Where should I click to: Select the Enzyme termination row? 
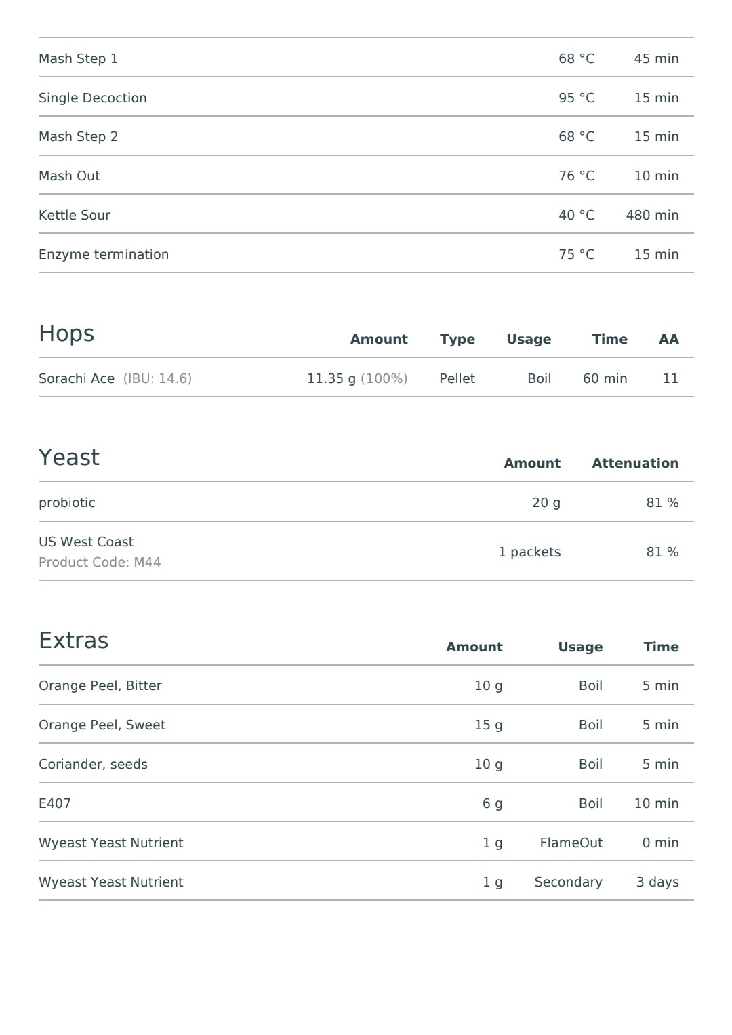click(366, 253)
